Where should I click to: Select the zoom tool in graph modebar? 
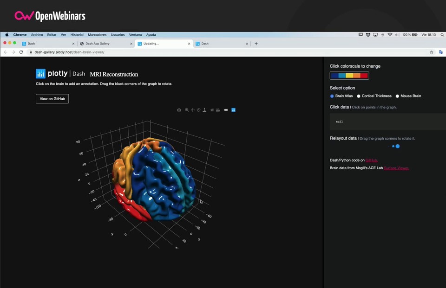187,110
